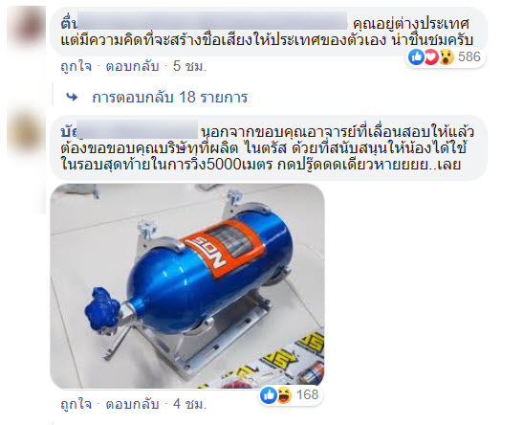Open the 4 ชม. timestamp link

[189, 404]
